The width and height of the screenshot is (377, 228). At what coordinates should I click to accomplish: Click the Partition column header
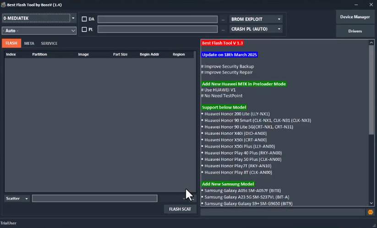[x=40, y=54]
